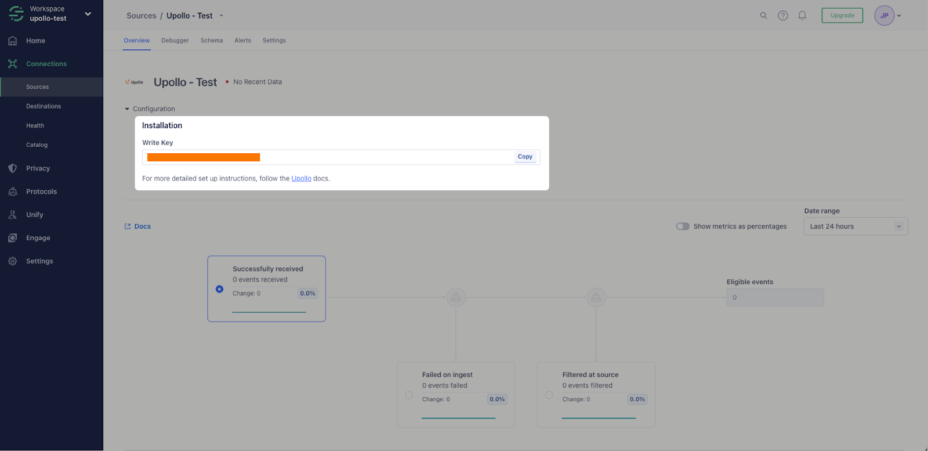Screen dimensions: 928x451
Task: Open the workspace switcher chevron
Action: point(88,14)
